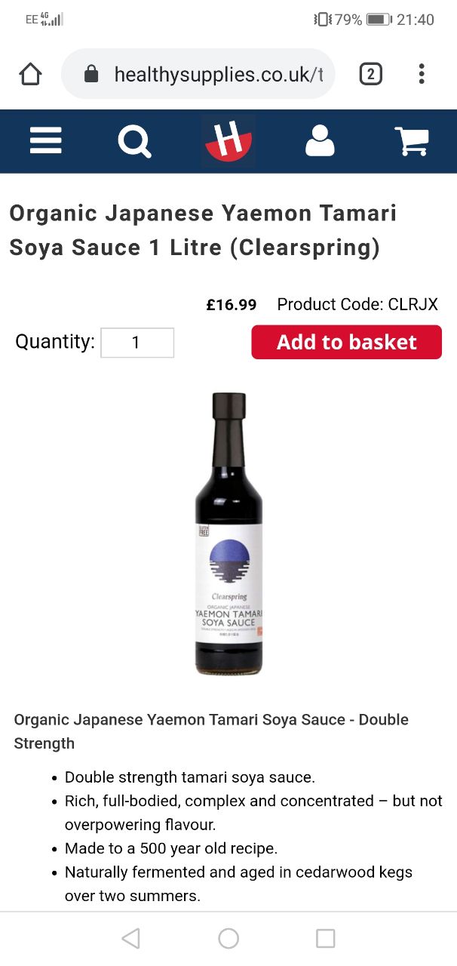Open the hamburger navigation menu
Screen dimensions: 457x966
coord(46,140)
